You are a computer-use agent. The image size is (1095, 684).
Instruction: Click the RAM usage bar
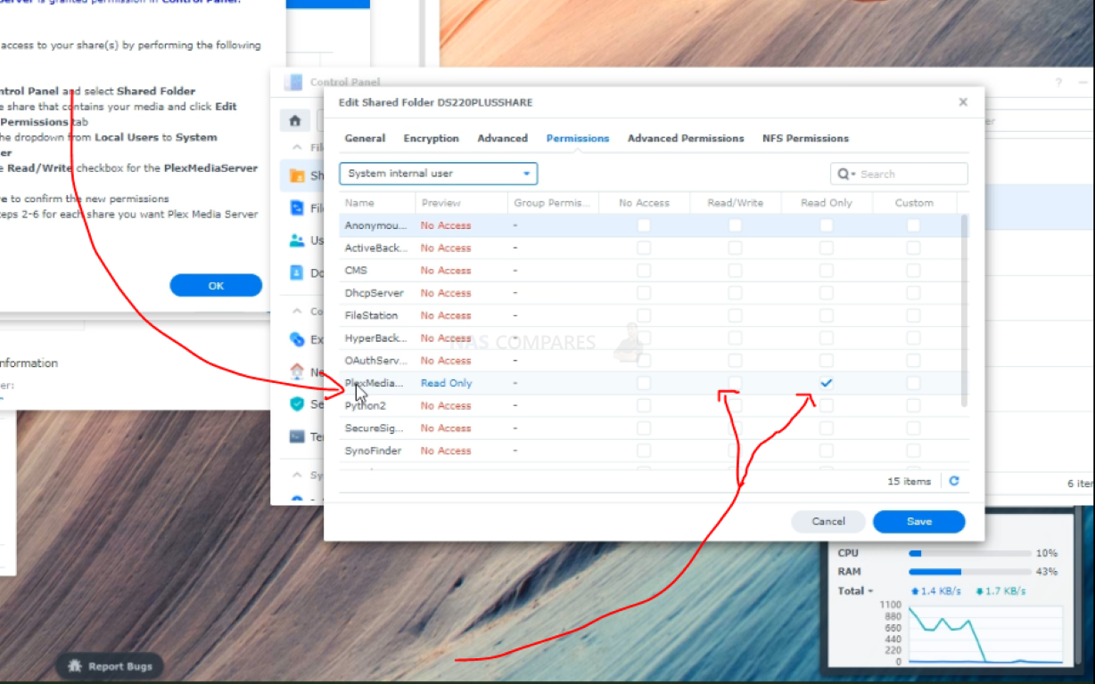pyautogui.click(x=970, y=572)
